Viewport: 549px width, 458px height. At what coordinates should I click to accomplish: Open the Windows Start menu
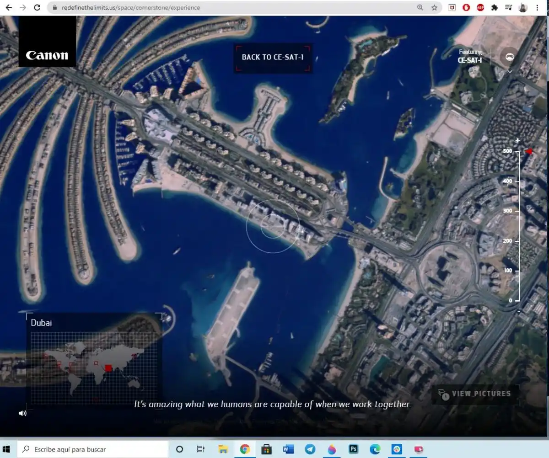point(6,449)
